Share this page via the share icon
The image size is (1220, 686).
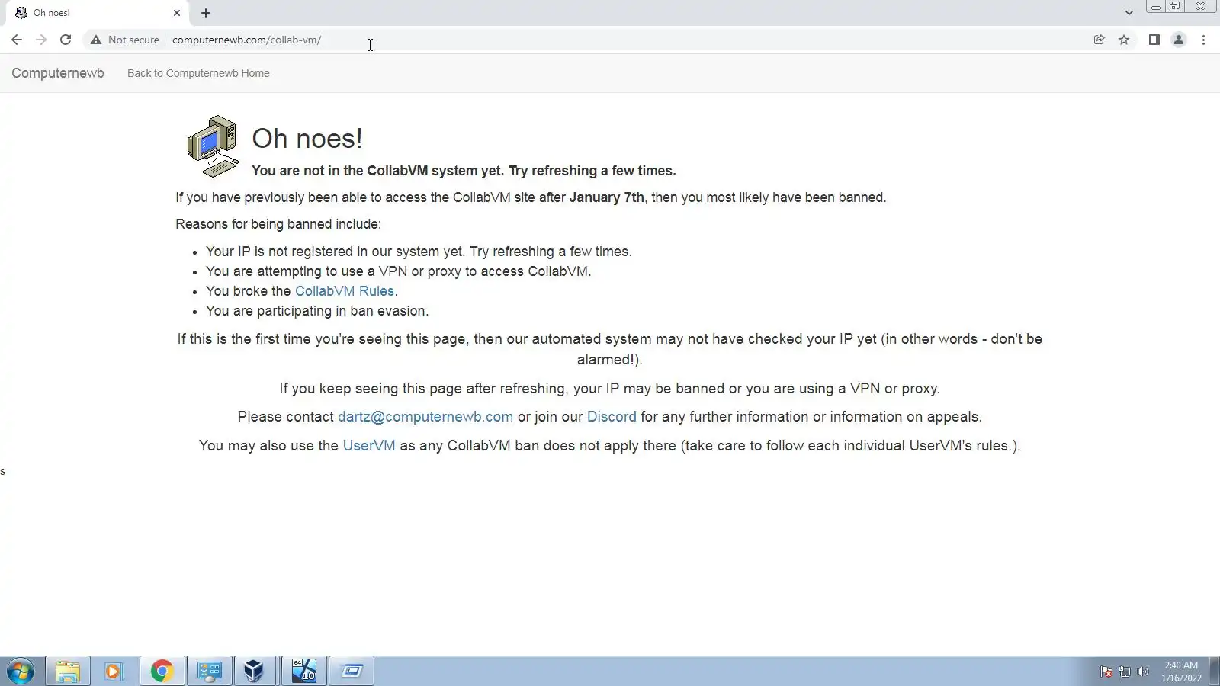(x=1099, y=40)
